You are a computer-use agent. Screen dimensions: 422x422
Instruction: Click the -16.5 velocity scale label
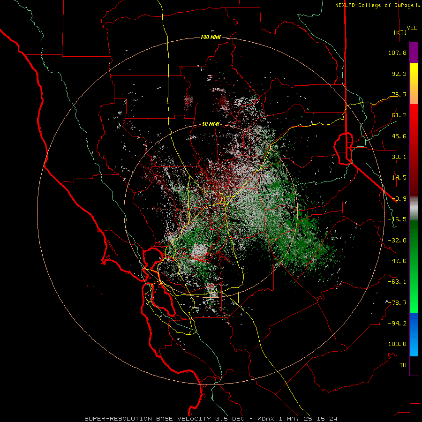pos(397,219)
